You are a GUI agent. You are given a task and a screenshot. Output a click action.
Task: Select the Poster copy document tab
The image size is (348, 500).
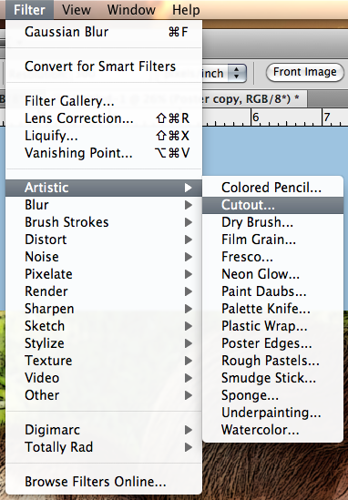click(254, 99)
